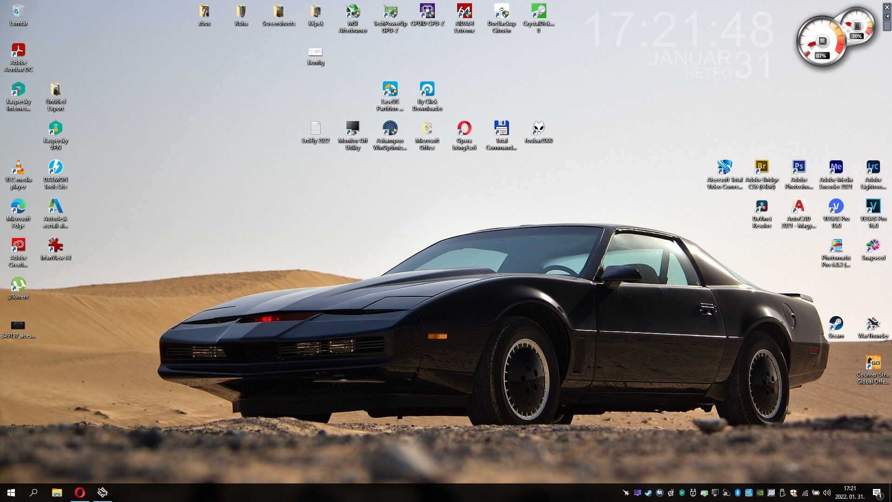Launch Adobe Photoshop shortcut

tap(799, 175)
